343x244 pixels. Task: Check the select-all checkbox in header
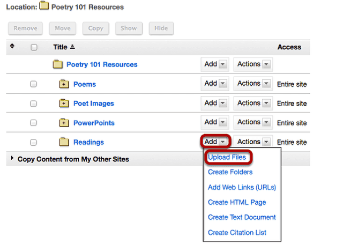coord(34,47)
